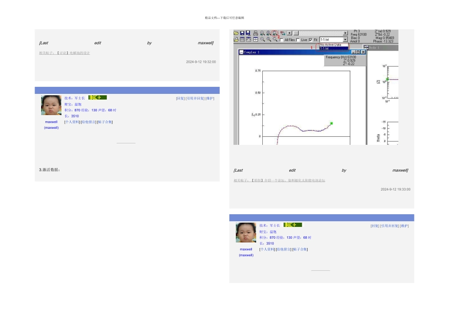
Task: Select highlighted '1-1.txt' in the dropdown list
Action: 334,48
